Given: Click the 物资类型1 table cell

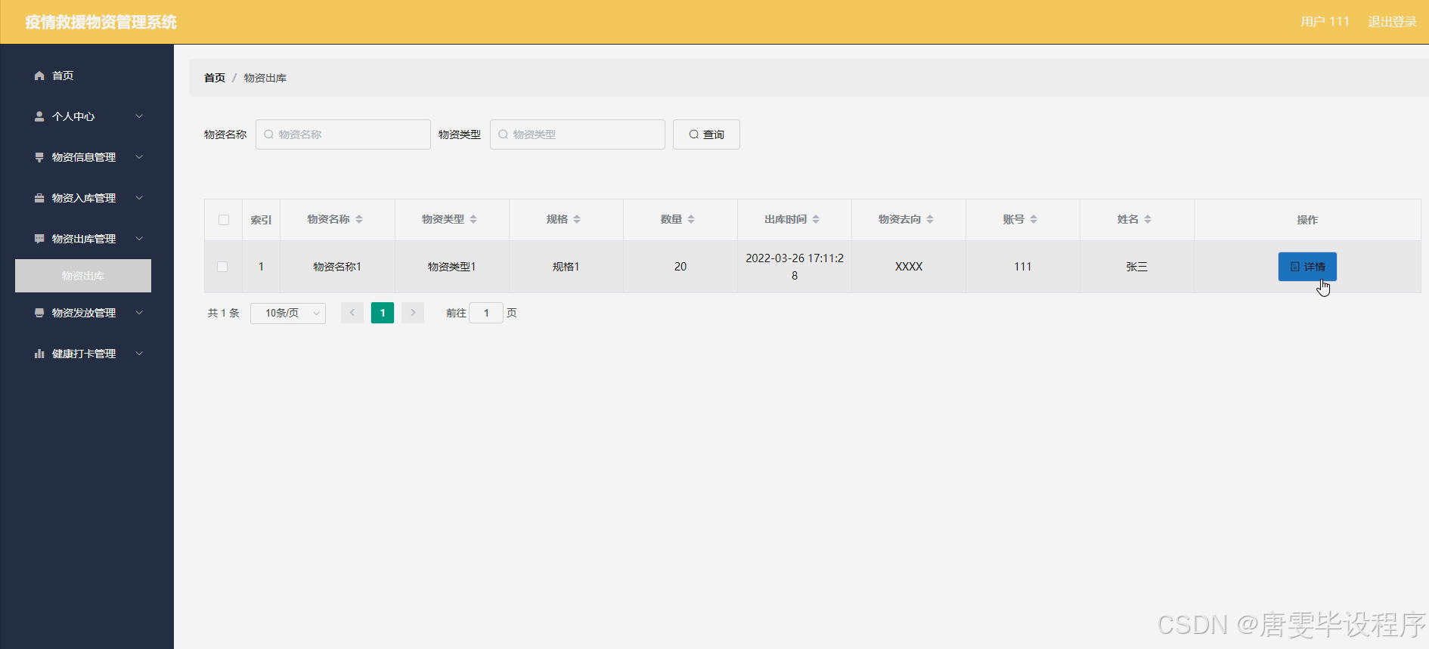Looking at the screenshot, I should pyautogui.click(x=451, y=267).
